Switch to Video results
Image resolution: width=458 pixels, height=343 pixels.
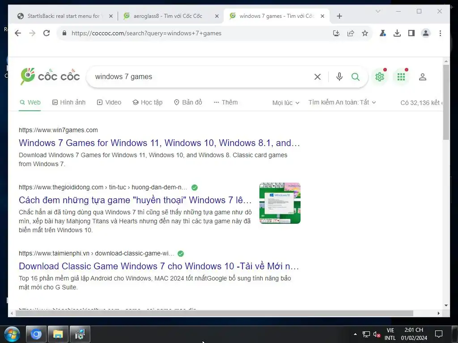tap(109, 102)
